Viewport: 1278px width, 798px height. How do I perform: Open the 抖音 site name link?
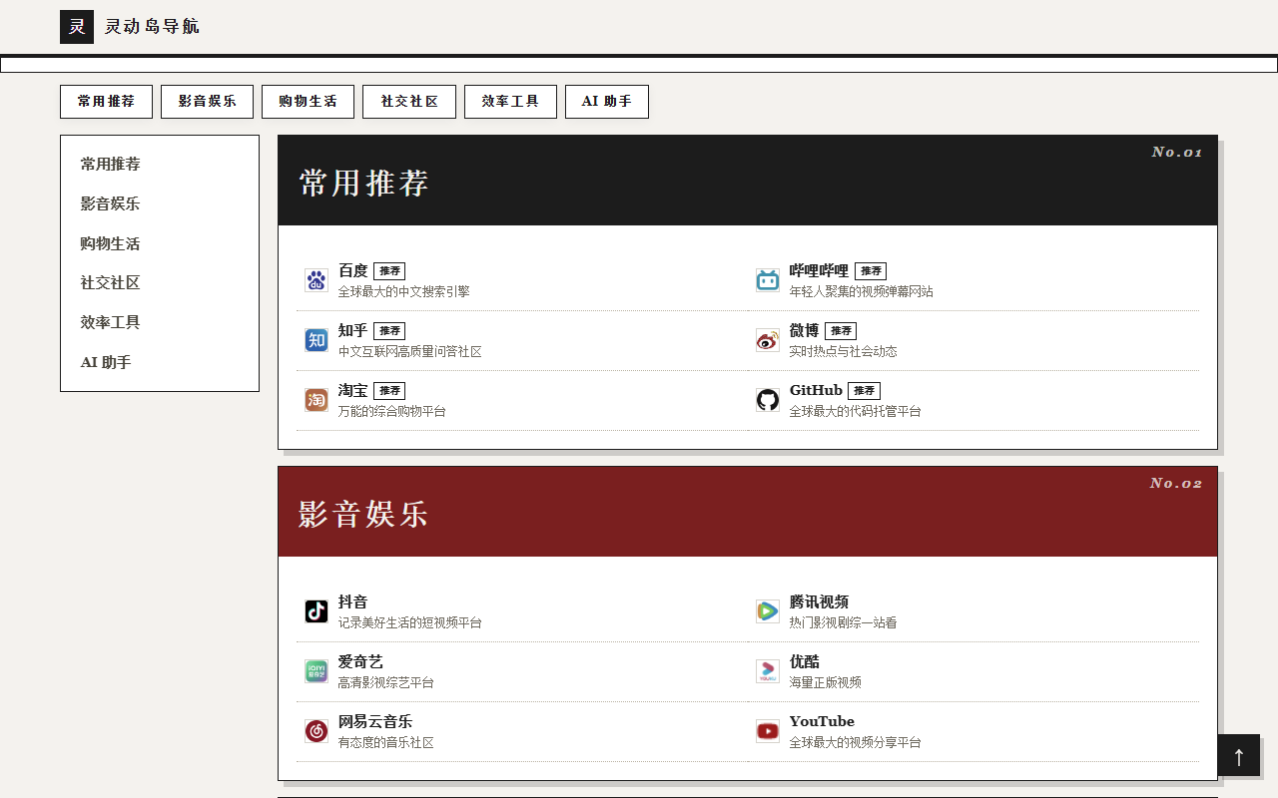(x=353, y=601)
